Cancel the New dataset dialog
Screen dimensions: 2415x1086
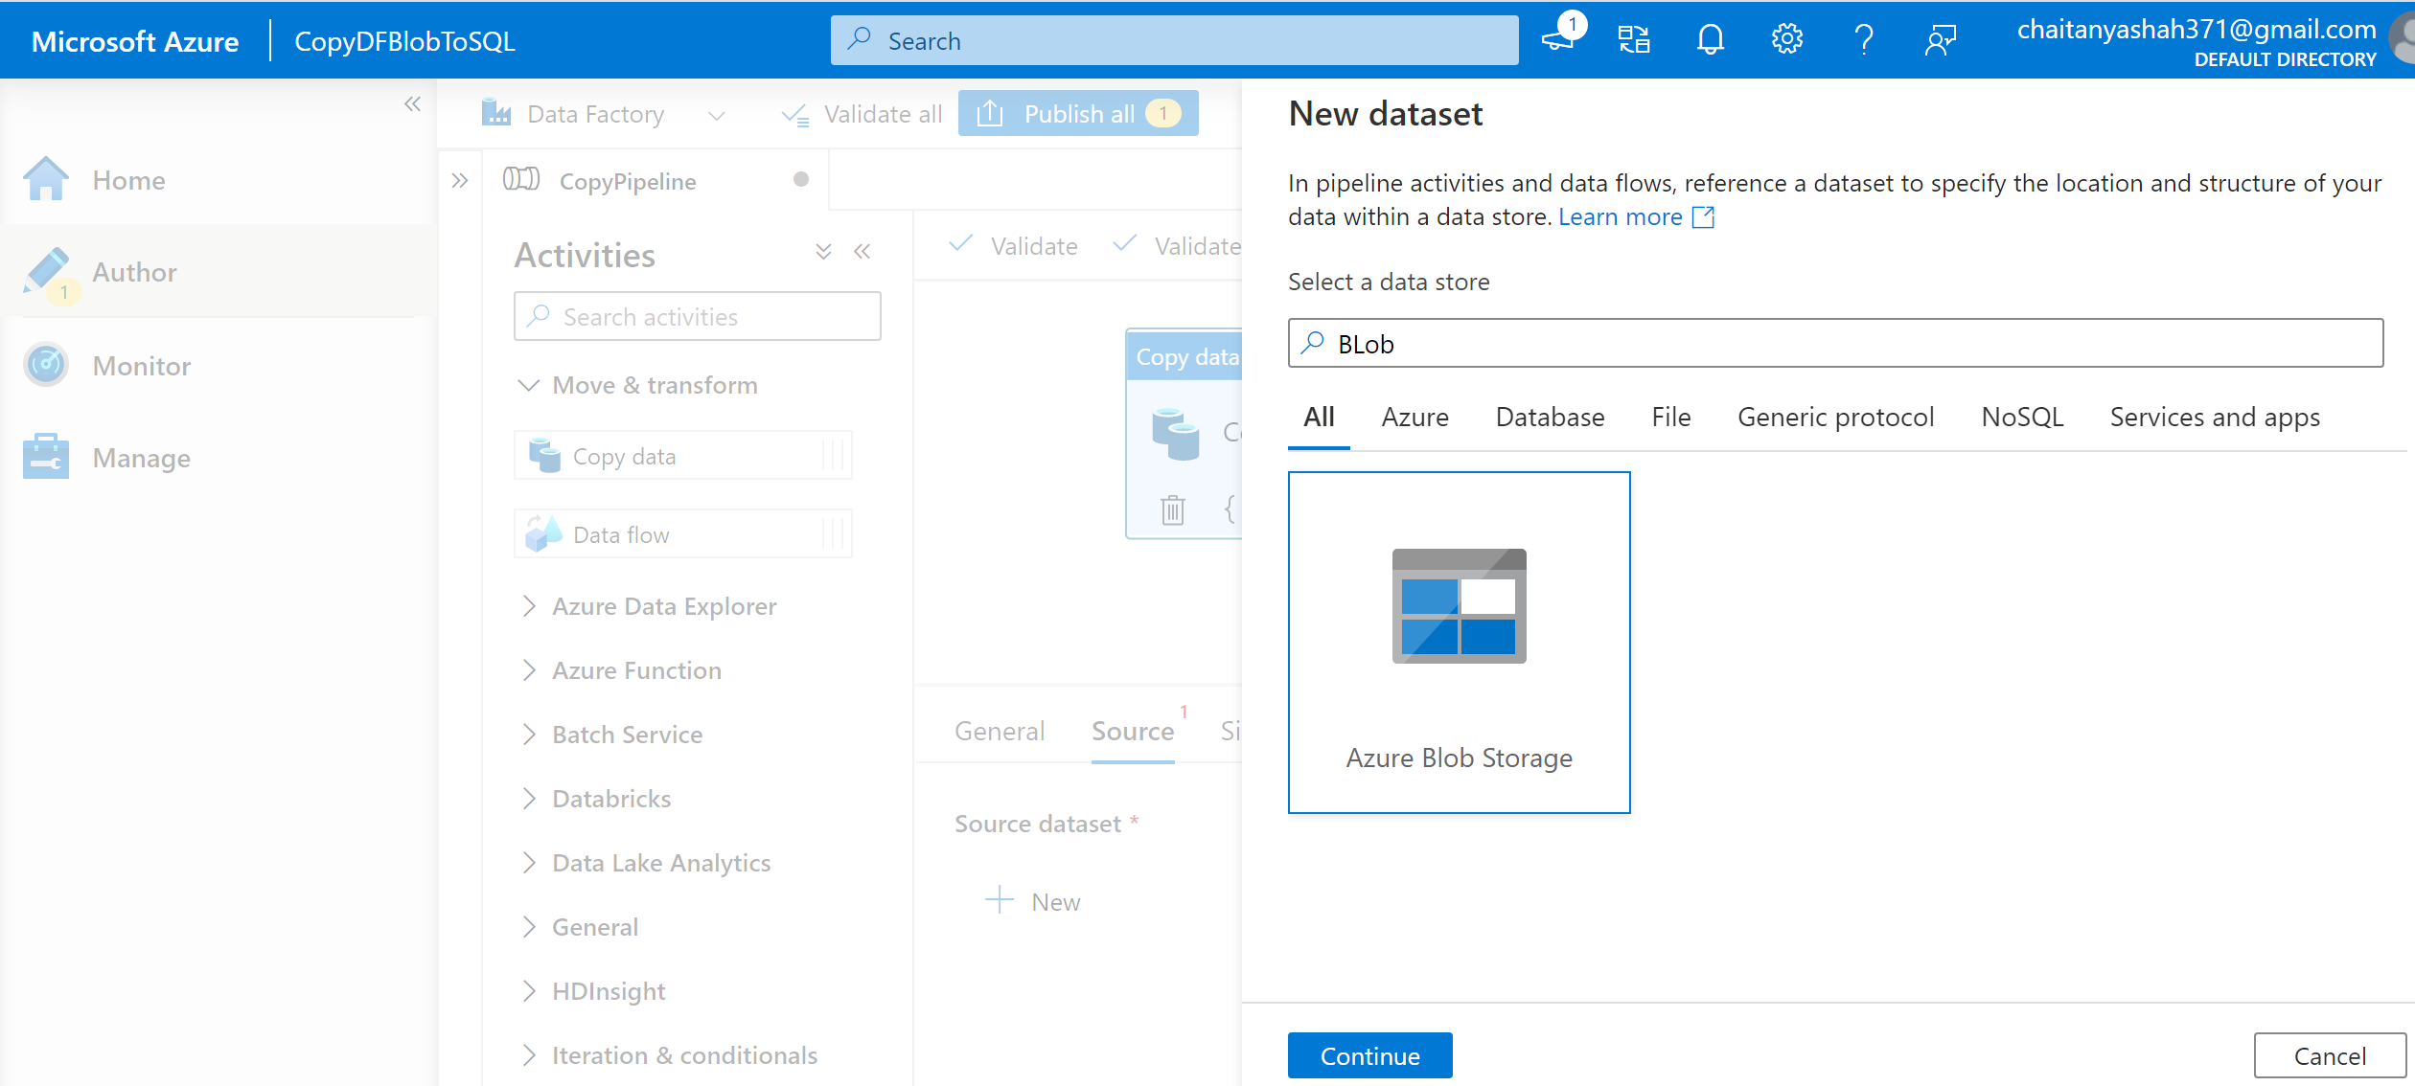[x=2330, y=1055]
